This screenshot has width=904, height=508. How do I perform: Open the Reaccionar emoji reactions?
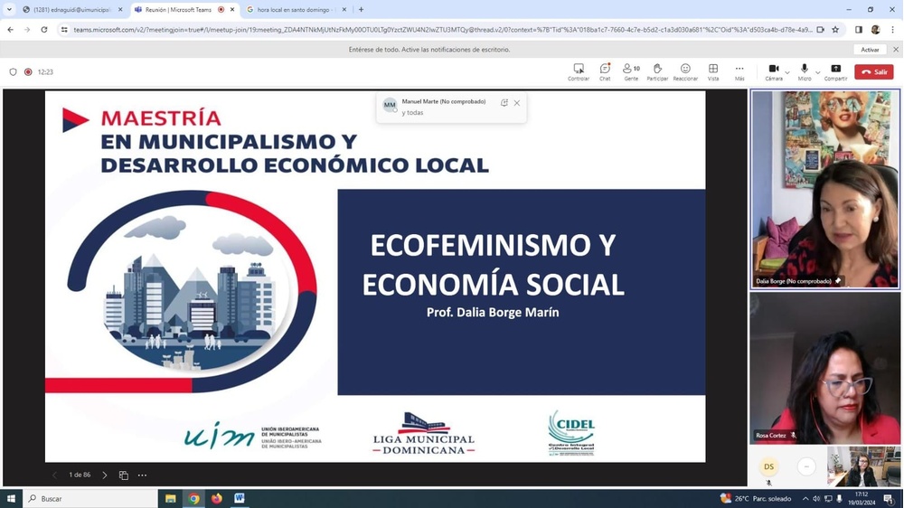tap(685, 70)
